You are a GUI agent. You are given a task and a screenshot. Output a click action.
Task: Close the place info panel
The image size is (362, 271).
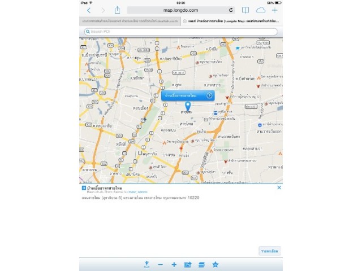279,187
